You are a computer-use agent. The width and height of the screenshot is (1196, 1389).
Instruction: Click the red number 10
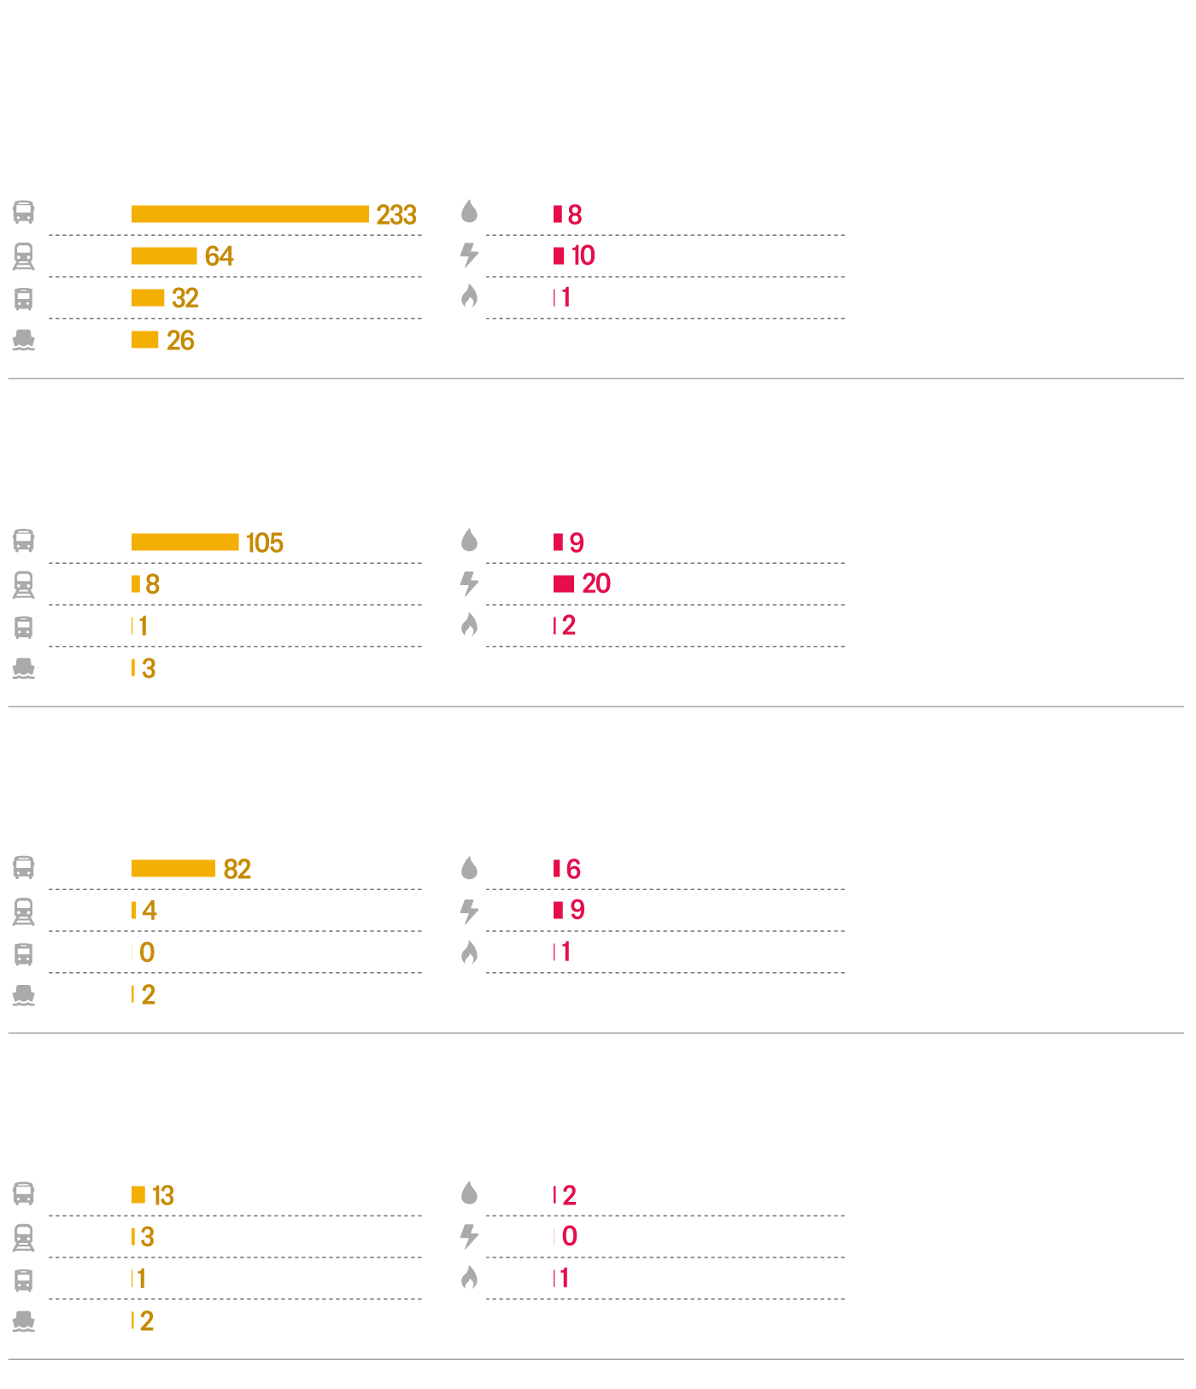coord(583,255)
